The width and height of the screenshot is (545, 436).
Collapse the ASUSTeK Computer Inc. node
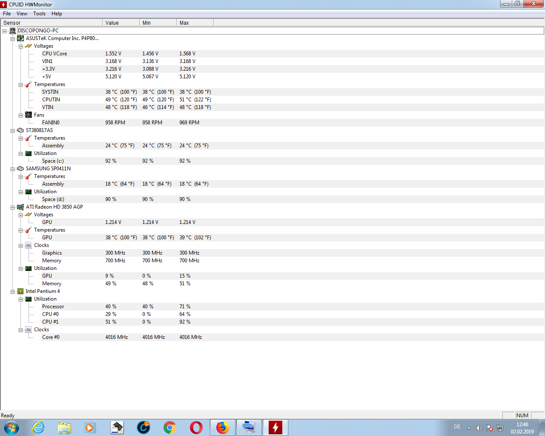pyautogui.click(x=12, y=39)
